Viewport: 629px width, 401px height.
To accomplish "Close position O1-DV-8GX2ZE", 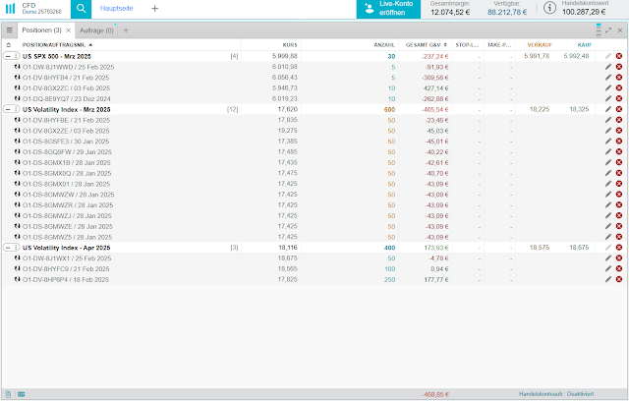I will [619, 131].
